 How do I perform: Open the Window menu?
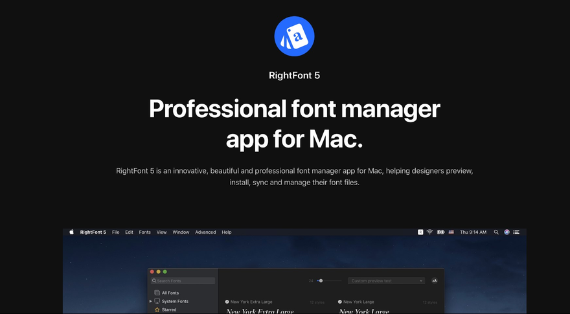pos(181,232)
